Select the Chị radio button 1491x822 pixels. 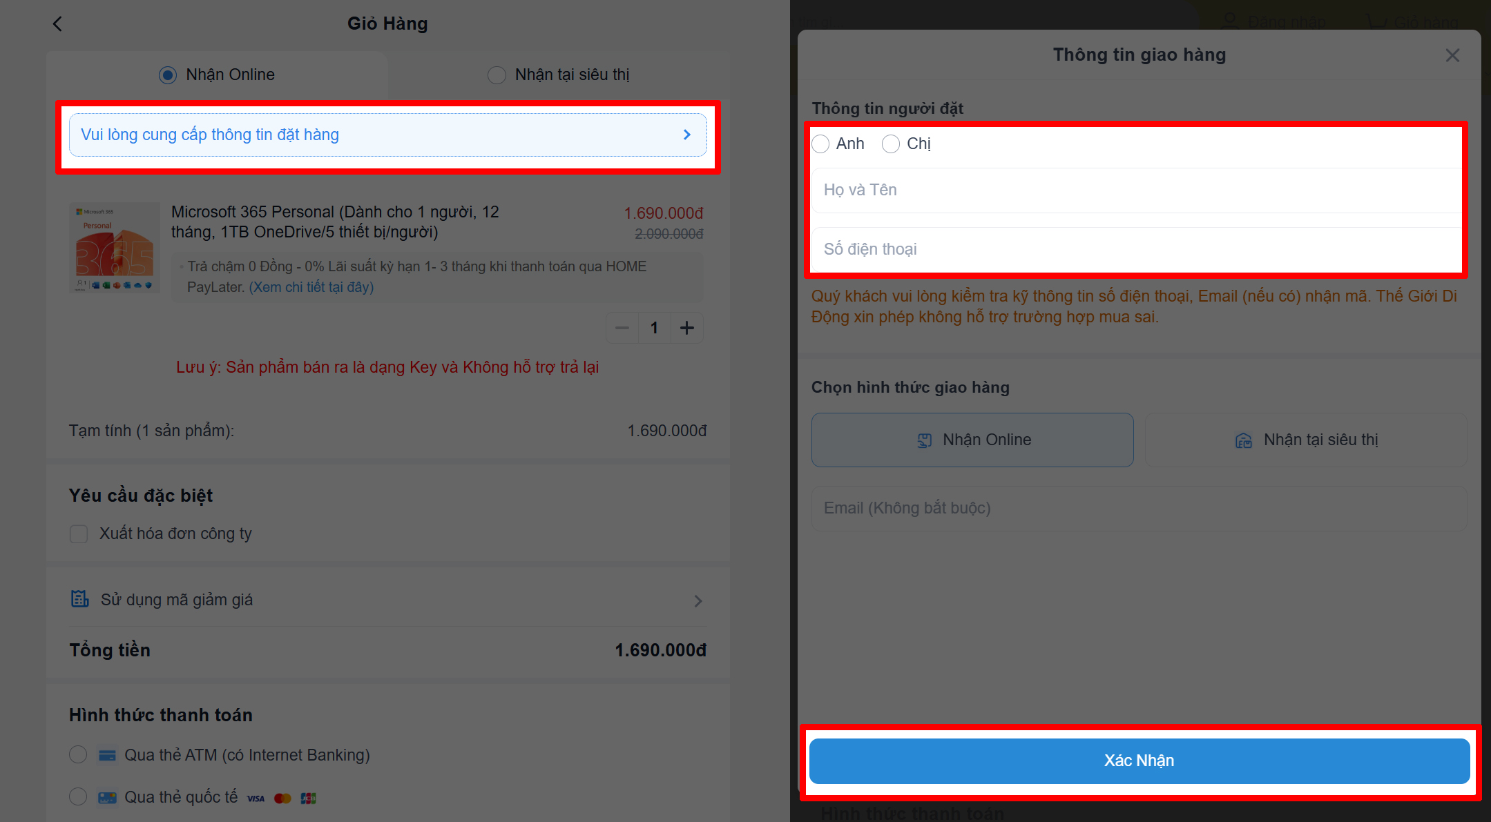[891, 144]
